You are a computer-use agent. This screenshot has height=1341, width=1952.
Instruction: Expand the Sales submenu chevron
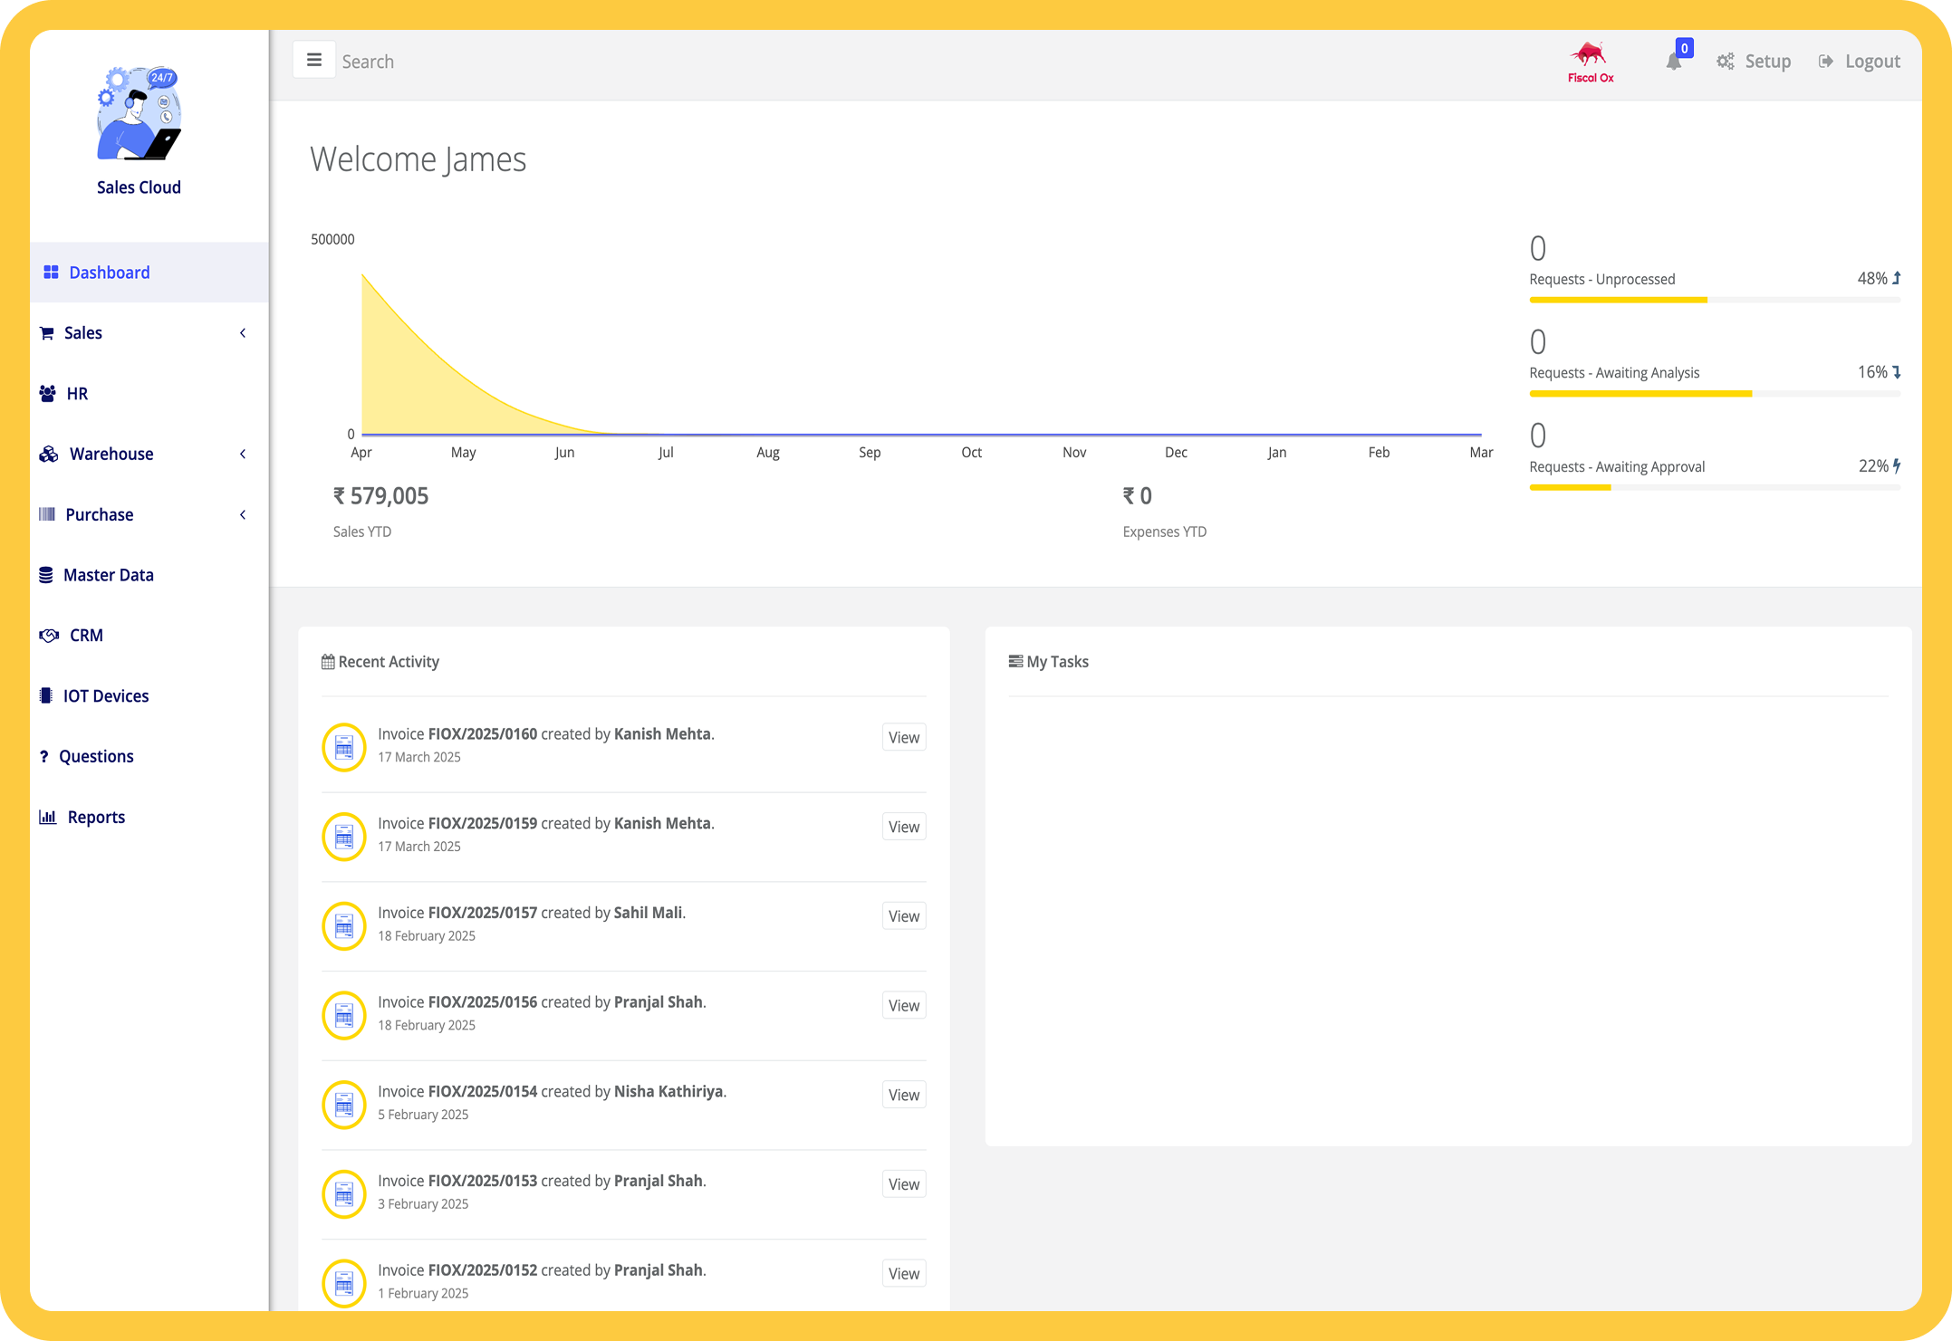(243, 333)
